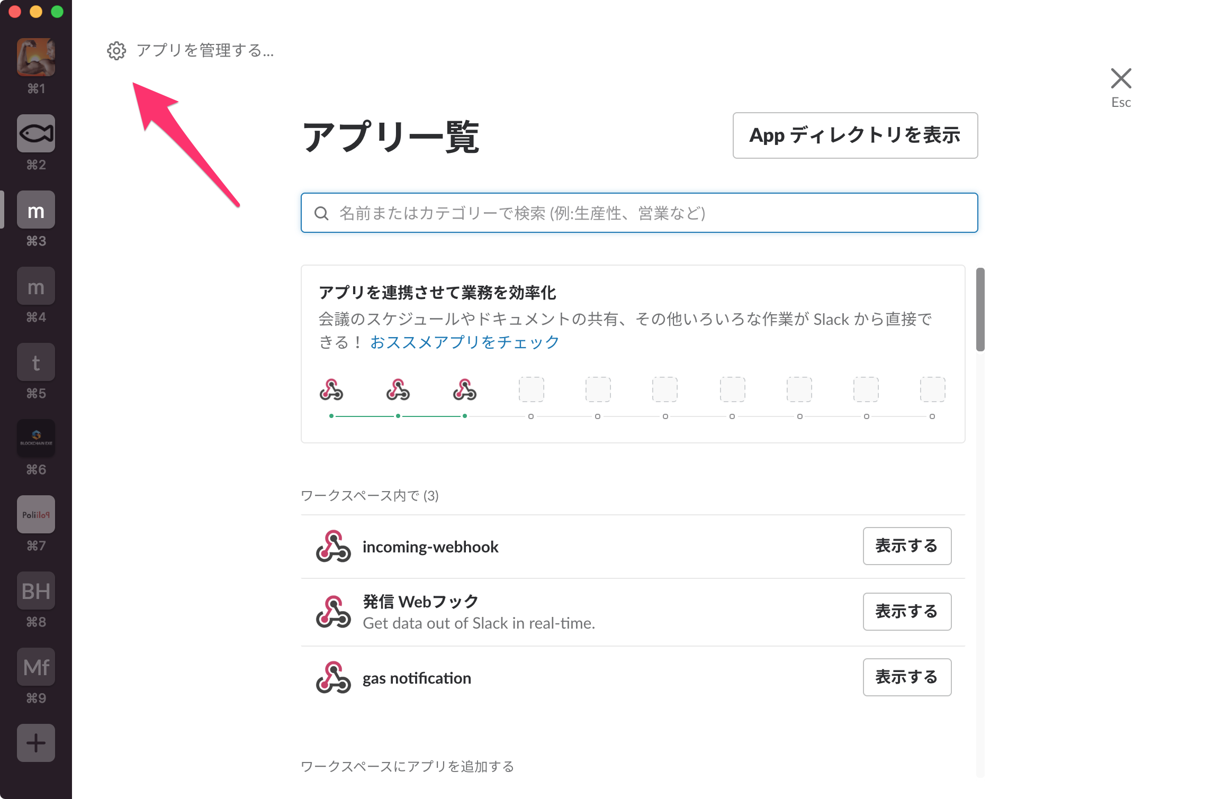Select the BH workspace icon
Screen dimensions: 1206x799
click(x=36, y=591)
